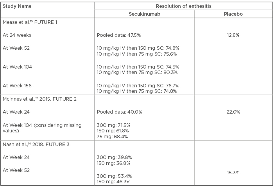Select the 12.8% placebo value
Screen dimensions: 274x188
tap(233, 35)
